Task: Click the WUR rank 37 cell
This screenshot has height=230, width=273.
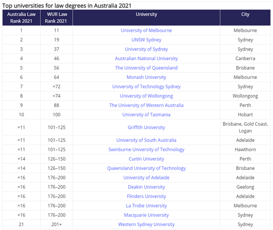Action: (x=56, y=49)
